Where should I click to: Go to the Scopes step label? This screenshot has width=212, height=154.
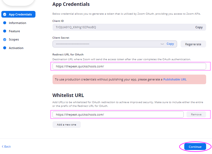[14, 39]
